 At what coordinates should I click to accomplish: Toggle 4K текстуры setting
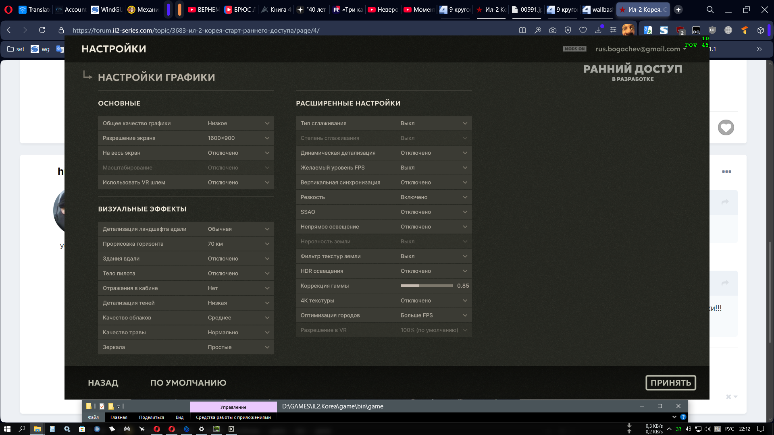click(x=384, y=300)
